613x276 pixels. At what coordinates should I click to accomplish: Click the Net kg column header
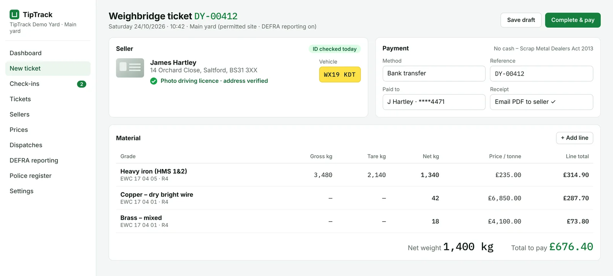(431, 156)
